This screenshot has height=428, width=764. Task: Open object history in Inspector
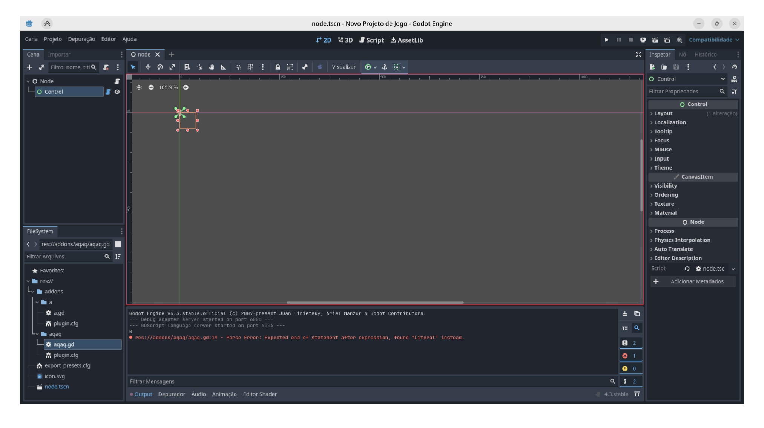[x=734, y=67]
